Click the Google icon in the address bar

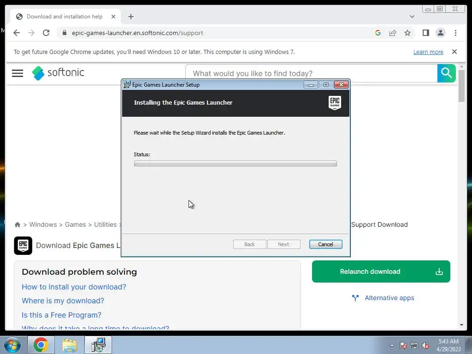(x=378, y=33)
